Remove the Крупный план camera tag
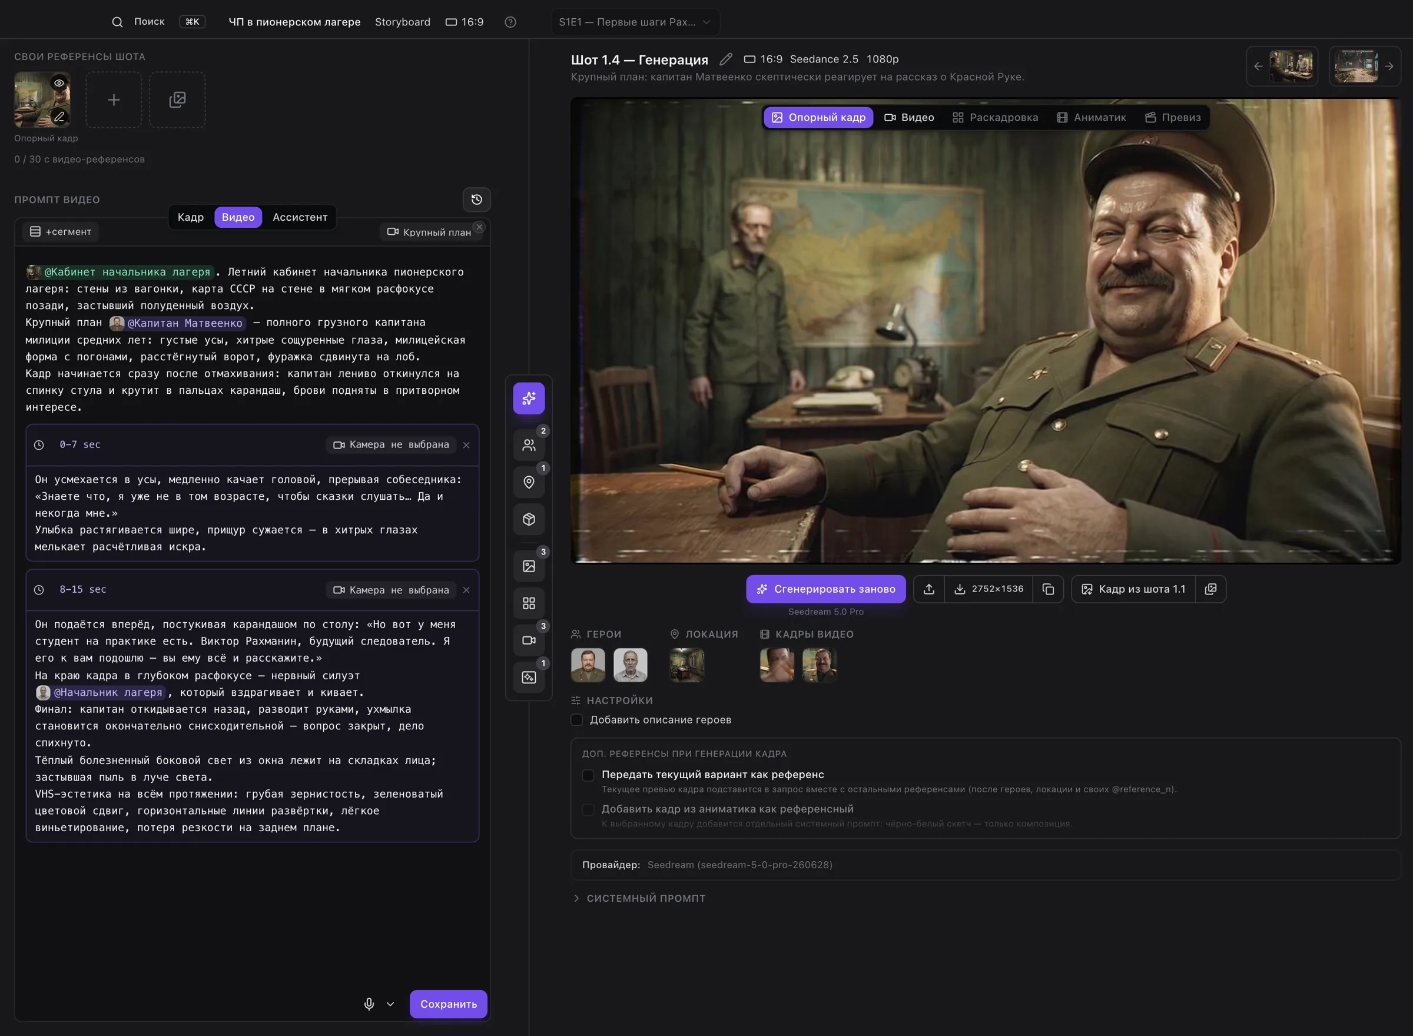The width and height of the screenshot is (1413, 1036). (479, 227)
